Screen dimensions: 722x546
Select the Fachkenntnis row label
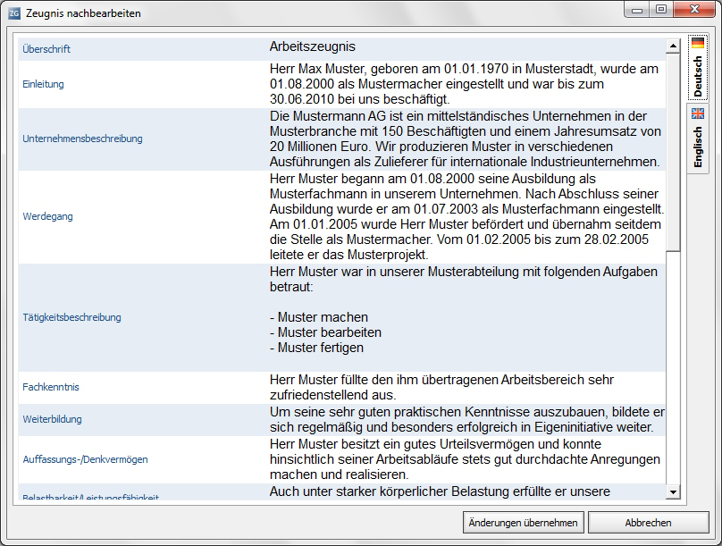point(51,387)
